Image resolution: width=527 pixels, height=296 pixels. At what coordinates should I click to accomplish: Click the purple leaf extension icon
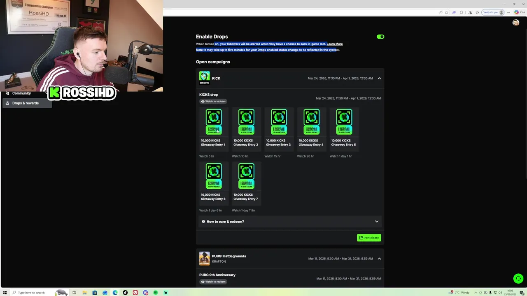(x=454, y=12)
